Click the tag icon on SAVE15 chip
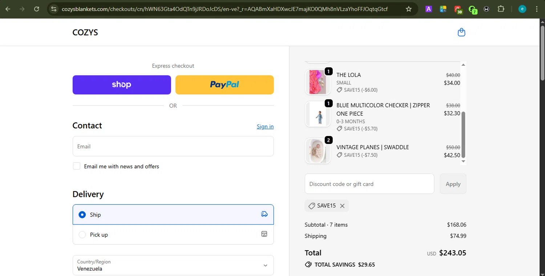 311,206
